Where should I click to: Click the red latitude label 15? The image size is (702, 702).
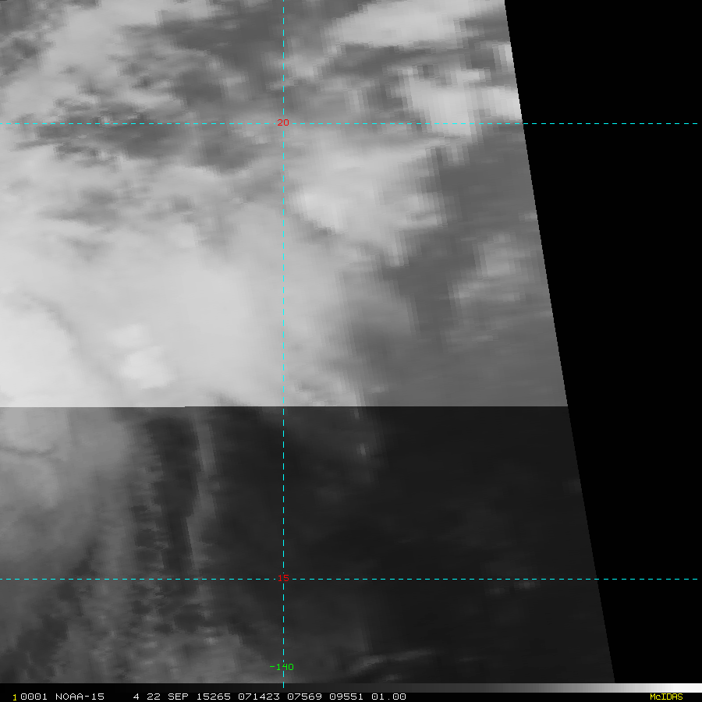click(x=283, y=578)
